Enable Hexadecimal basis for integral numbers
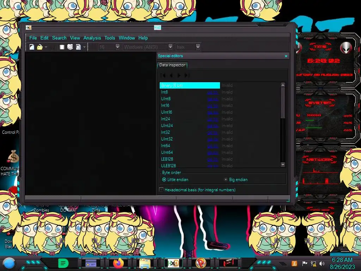361x271 pixels. pos(197,189)
